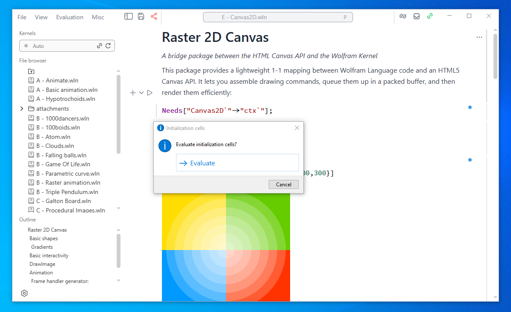This screenshot has height=312, width=511.
Task: Open the green link connection icon
Action: 430,16
